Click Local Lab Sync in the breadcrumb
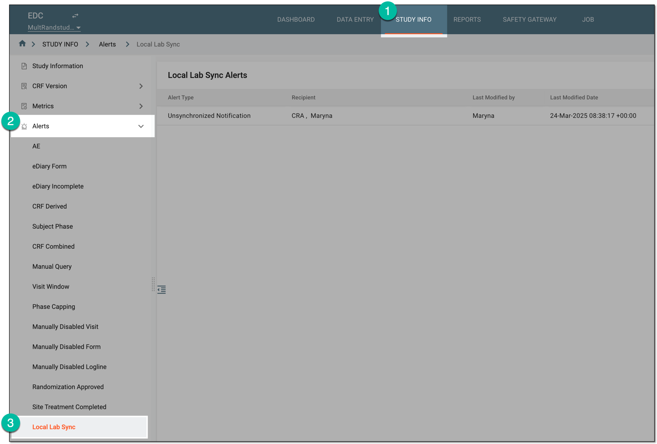 158,44
